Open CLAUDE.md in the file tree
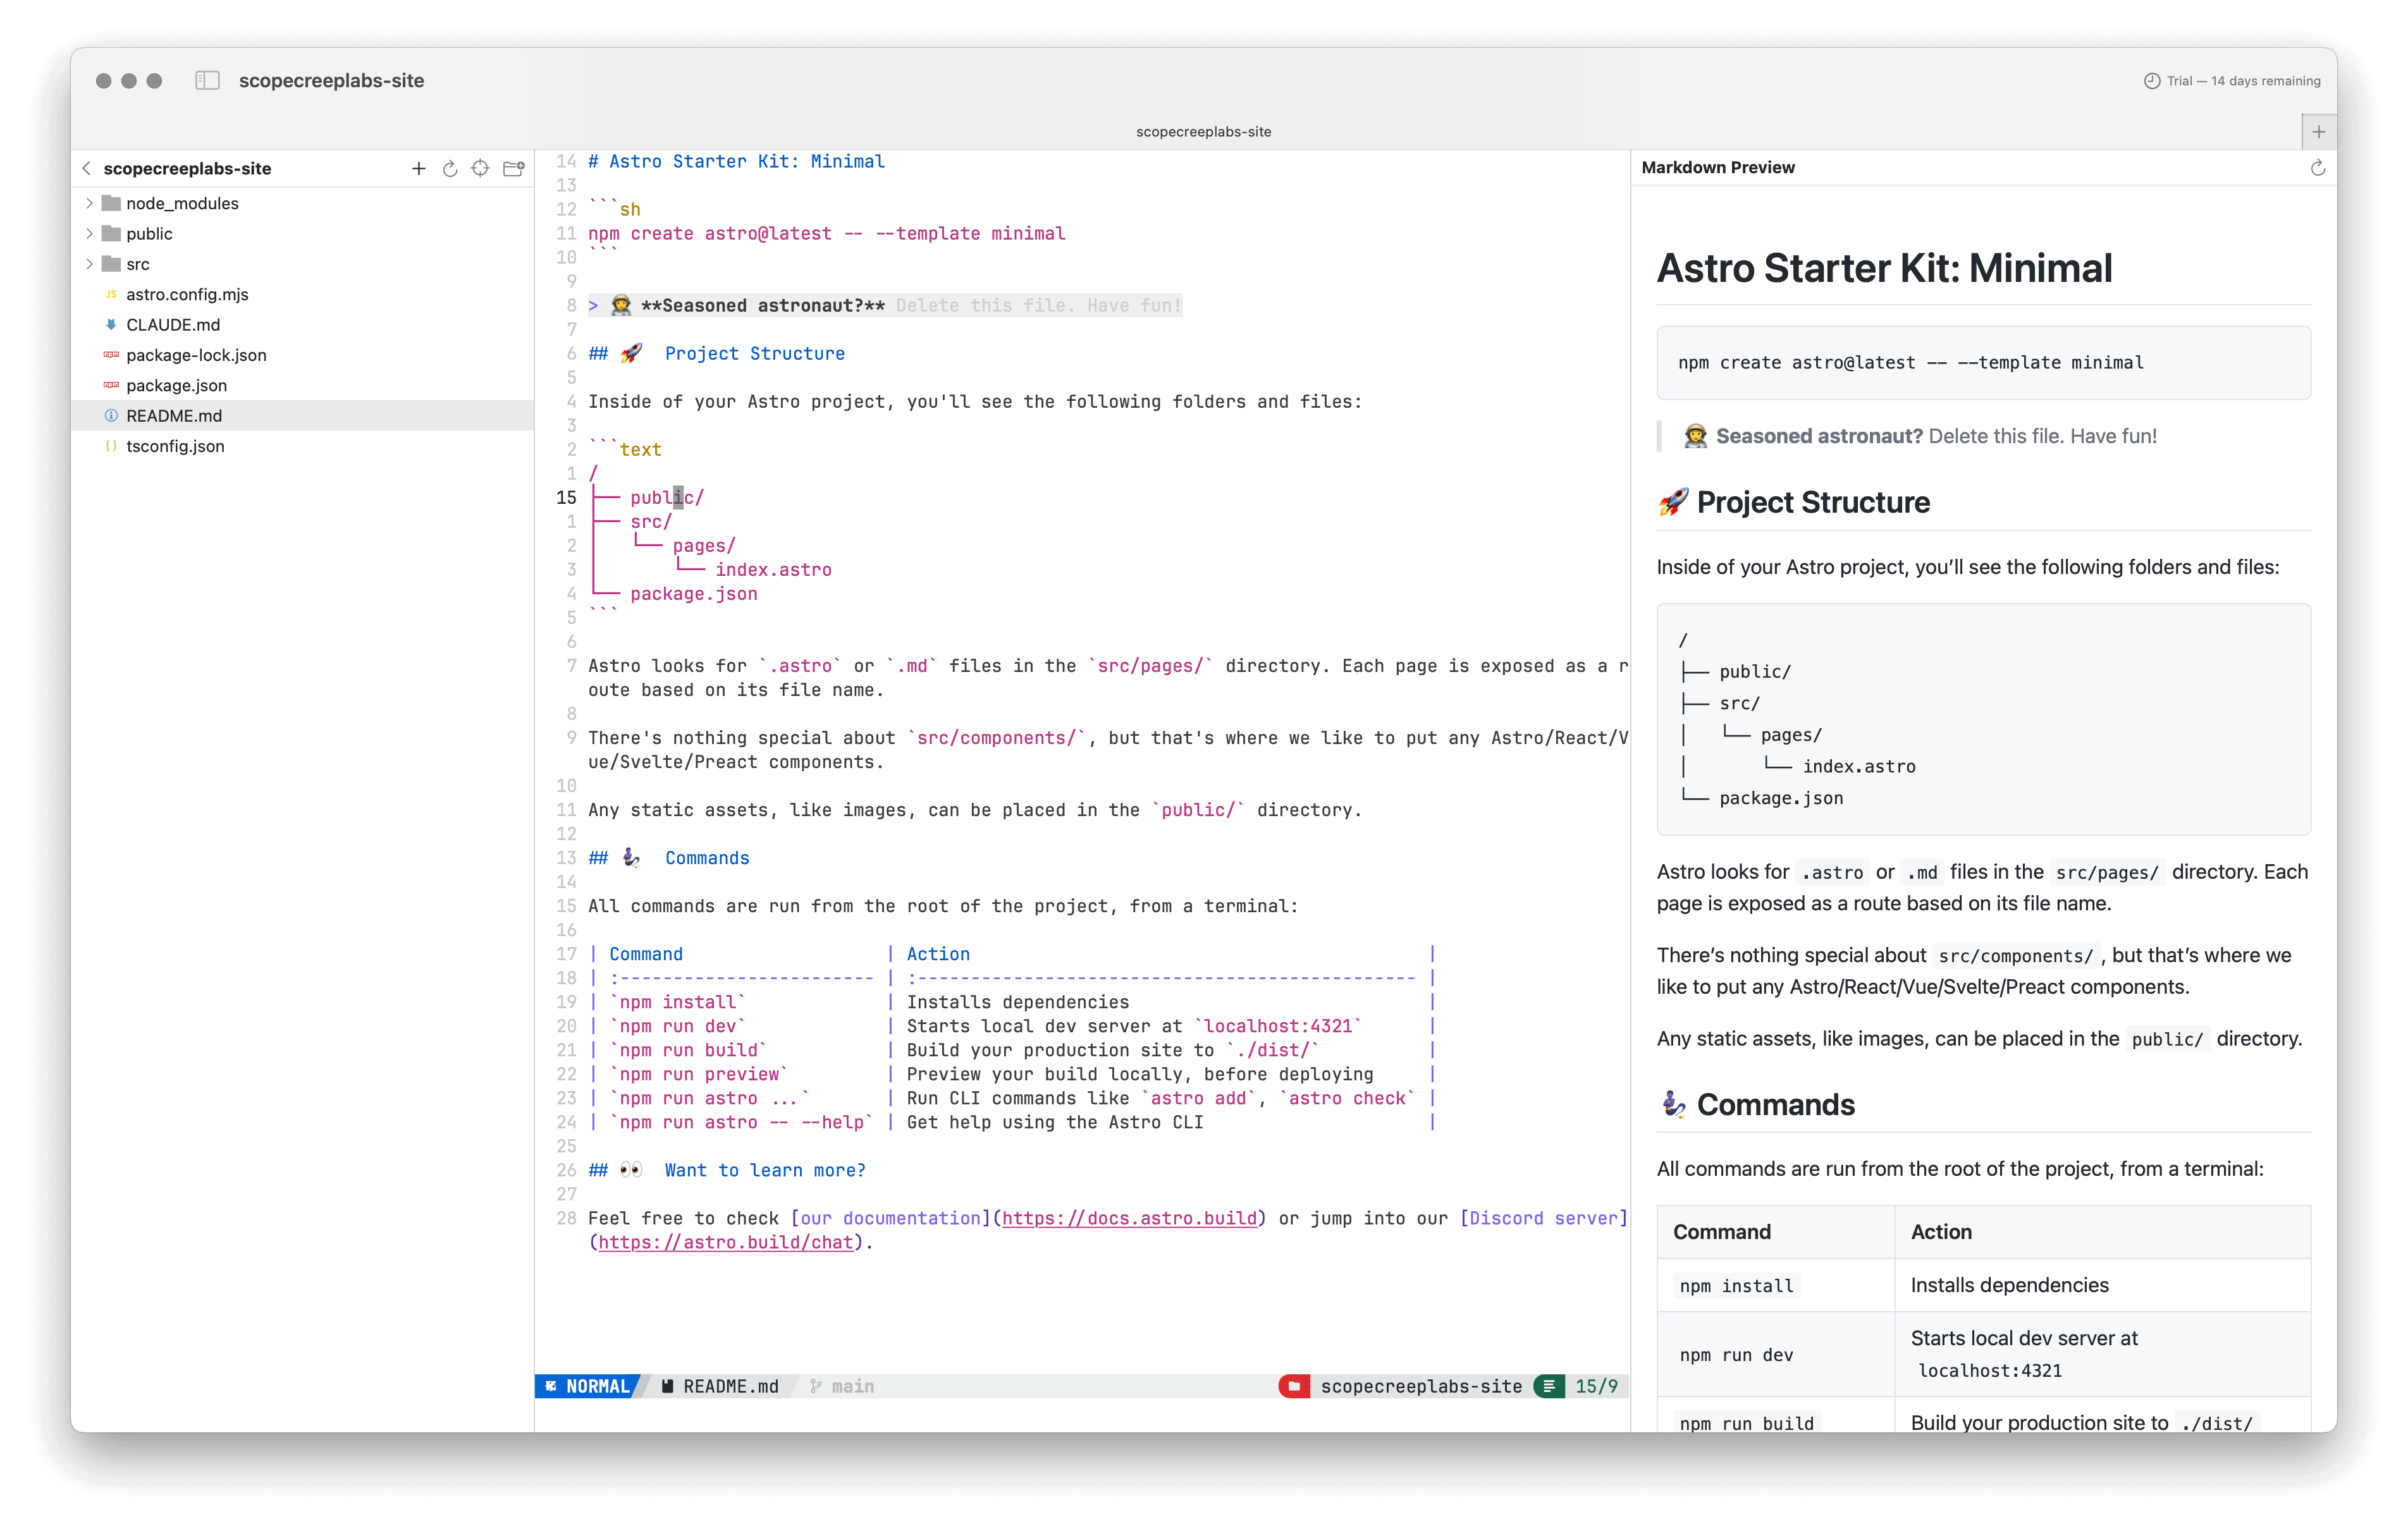Image resolution: width=2408 pixels, height=1526 pixels. point(173,325)
